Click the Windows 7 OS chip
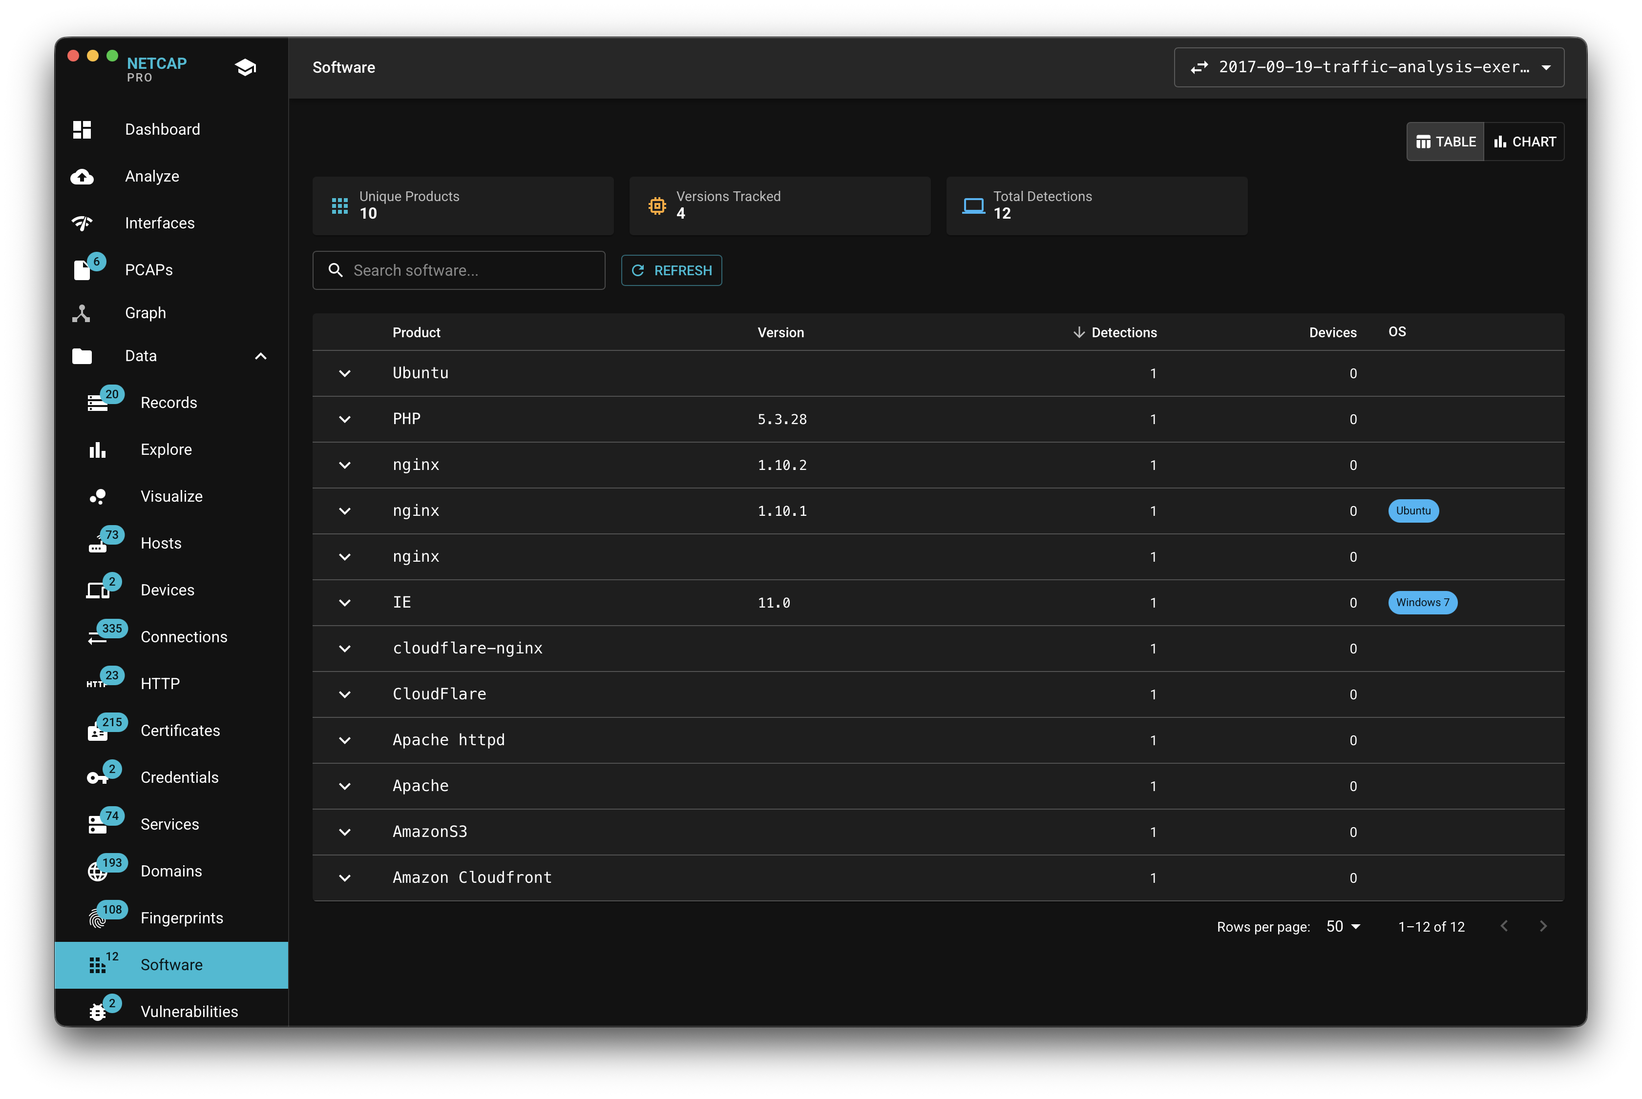 click(1422, 603)
